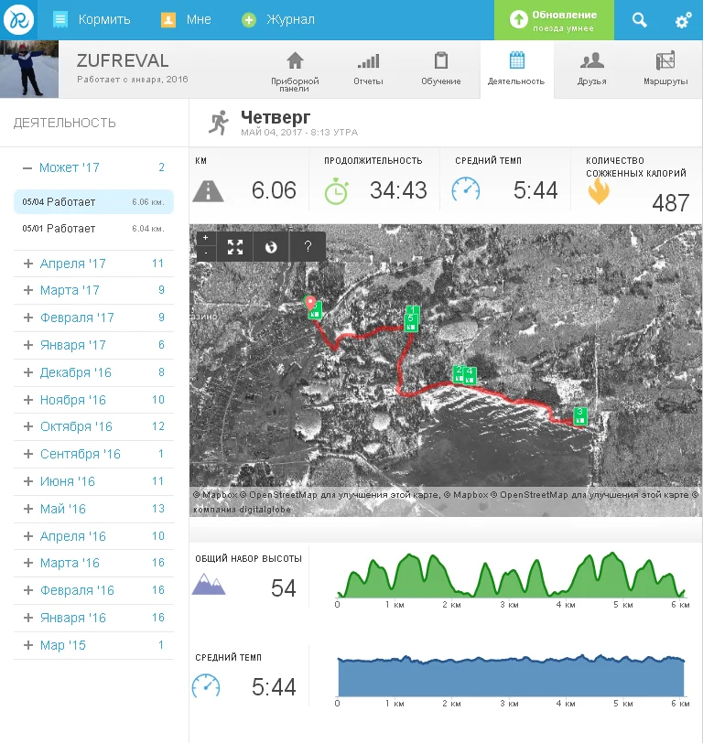Viewport: 703px width, 743px height.
Task: Expand Января '16 activities
Action: [28, 618]
